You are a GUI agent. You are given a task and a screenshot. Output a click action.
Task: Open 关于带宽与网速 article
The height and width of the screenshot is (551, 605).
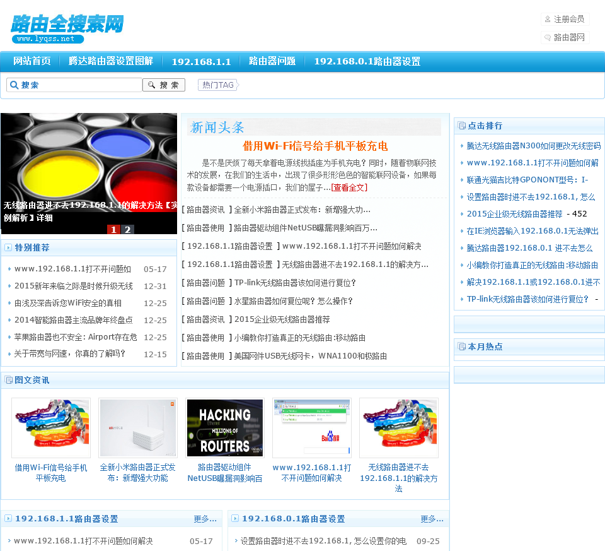point(70,353)
